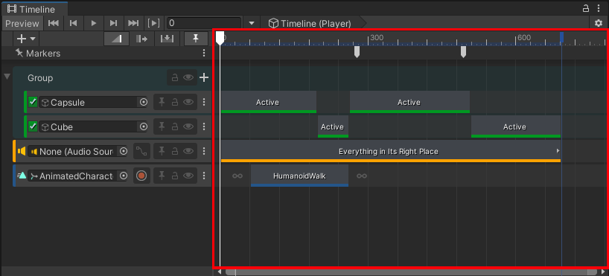Lock the Audio Source track
Image resolution: width=609 pixels, height=276 pixels.
(x=175, y=152)
